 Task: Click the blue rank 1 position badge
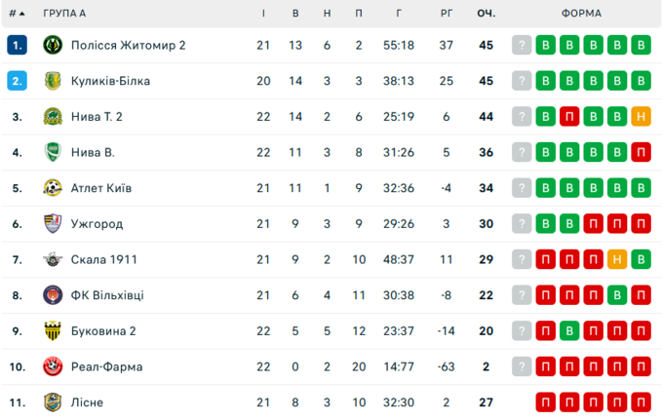click(17, 45)
